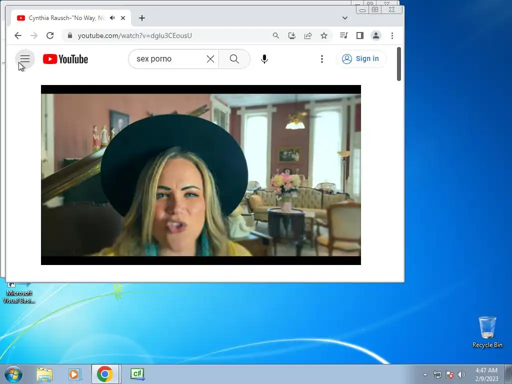
Task: Select the Microsoft Visual Basic desktop shortcut
Action: click(19, 293)
